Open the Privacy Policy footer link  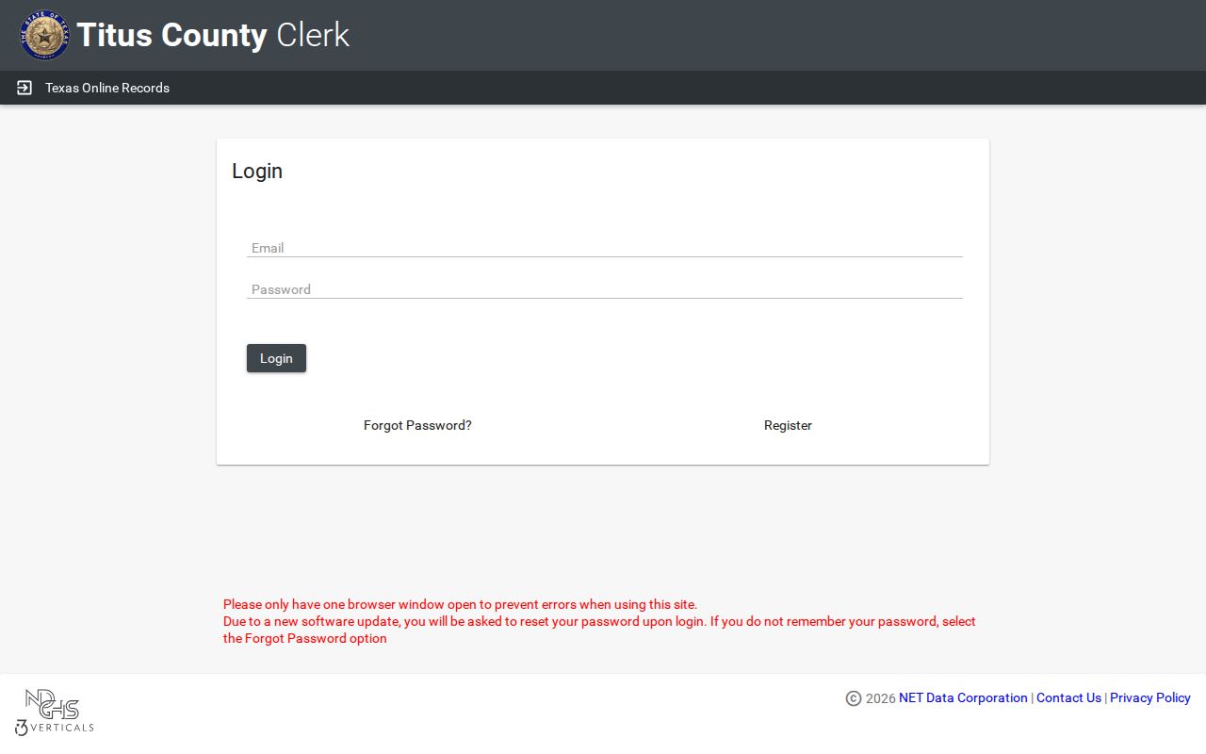tap(1150, 697)
